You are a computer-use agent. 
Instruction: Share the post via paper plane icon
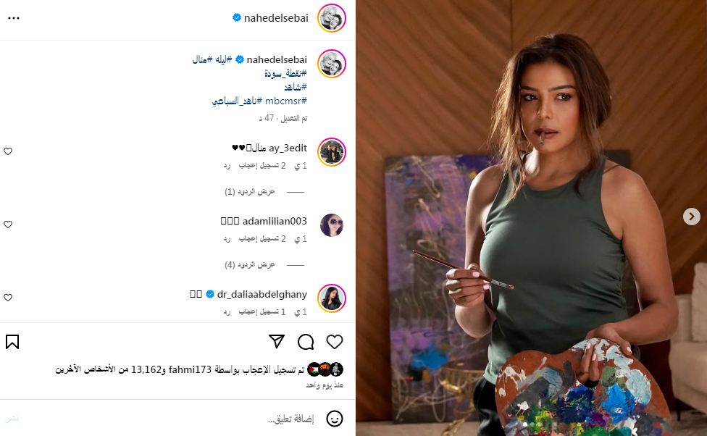click(x=277, y=341)
